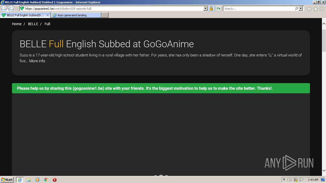Launch the media player taskbar icon
The image size is (326, 183).
tap(37, 180)
